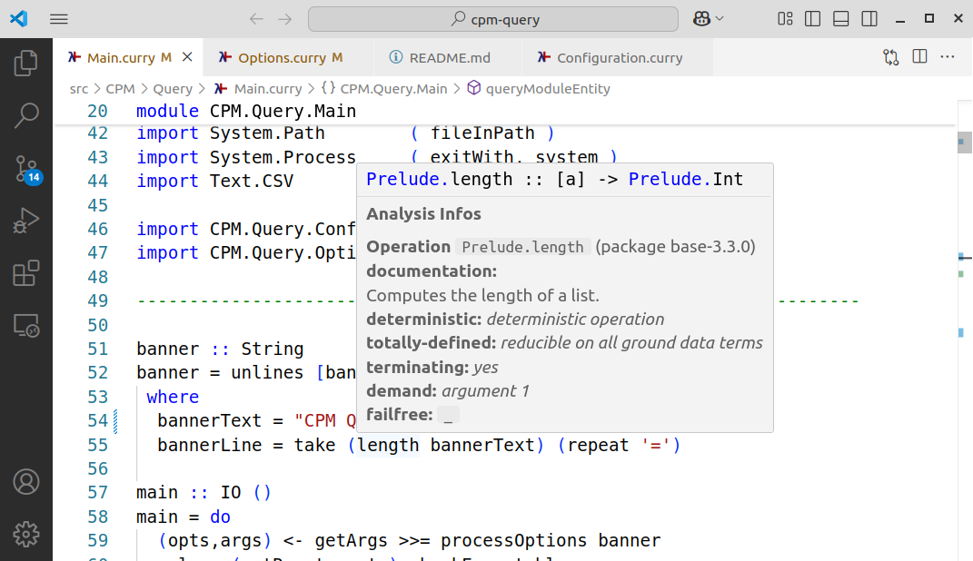Switch to the Options.curry tab
The width and height of the screenshot is (973, 561).
(281, 57)
